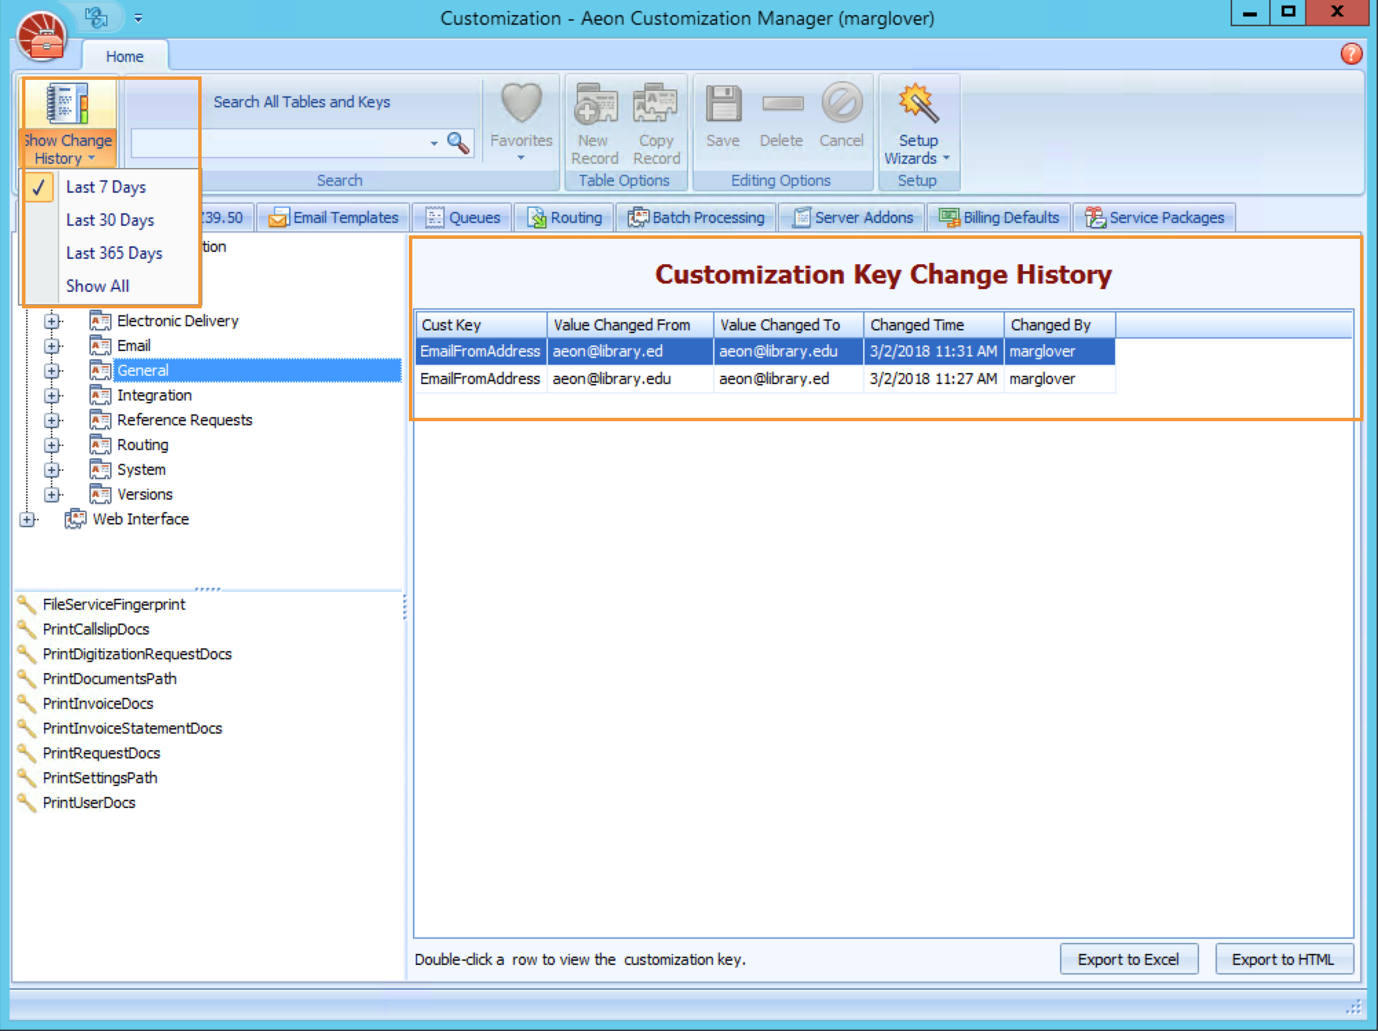Select the Home ribbon tab
This screenshot has height=1031, width=1378.
125,56
